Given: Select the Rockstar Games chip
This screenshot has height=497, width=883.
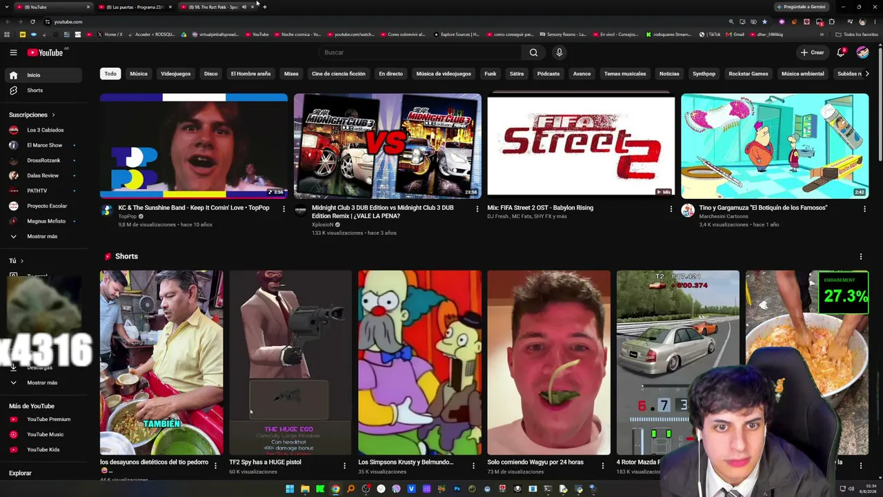Looking at the screenshot, I should tap(748, 74).
